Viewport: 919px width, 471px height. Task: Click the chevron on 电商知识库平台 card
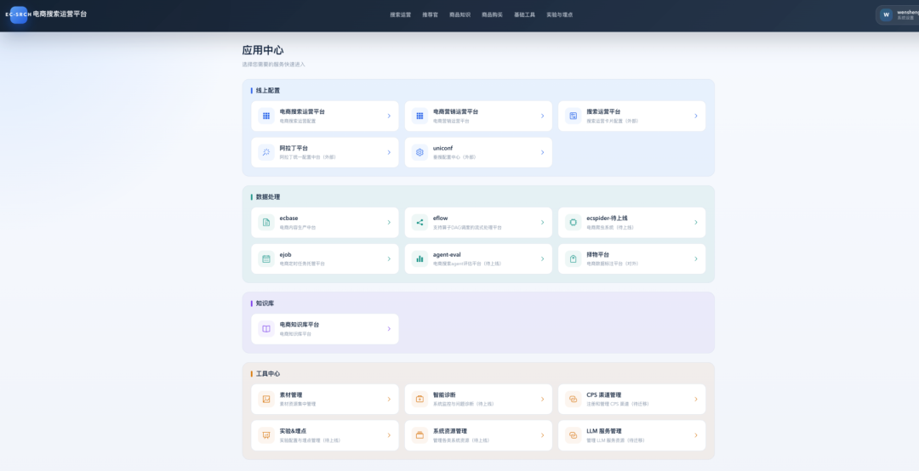pyautogui.click(x=389, y=329)
